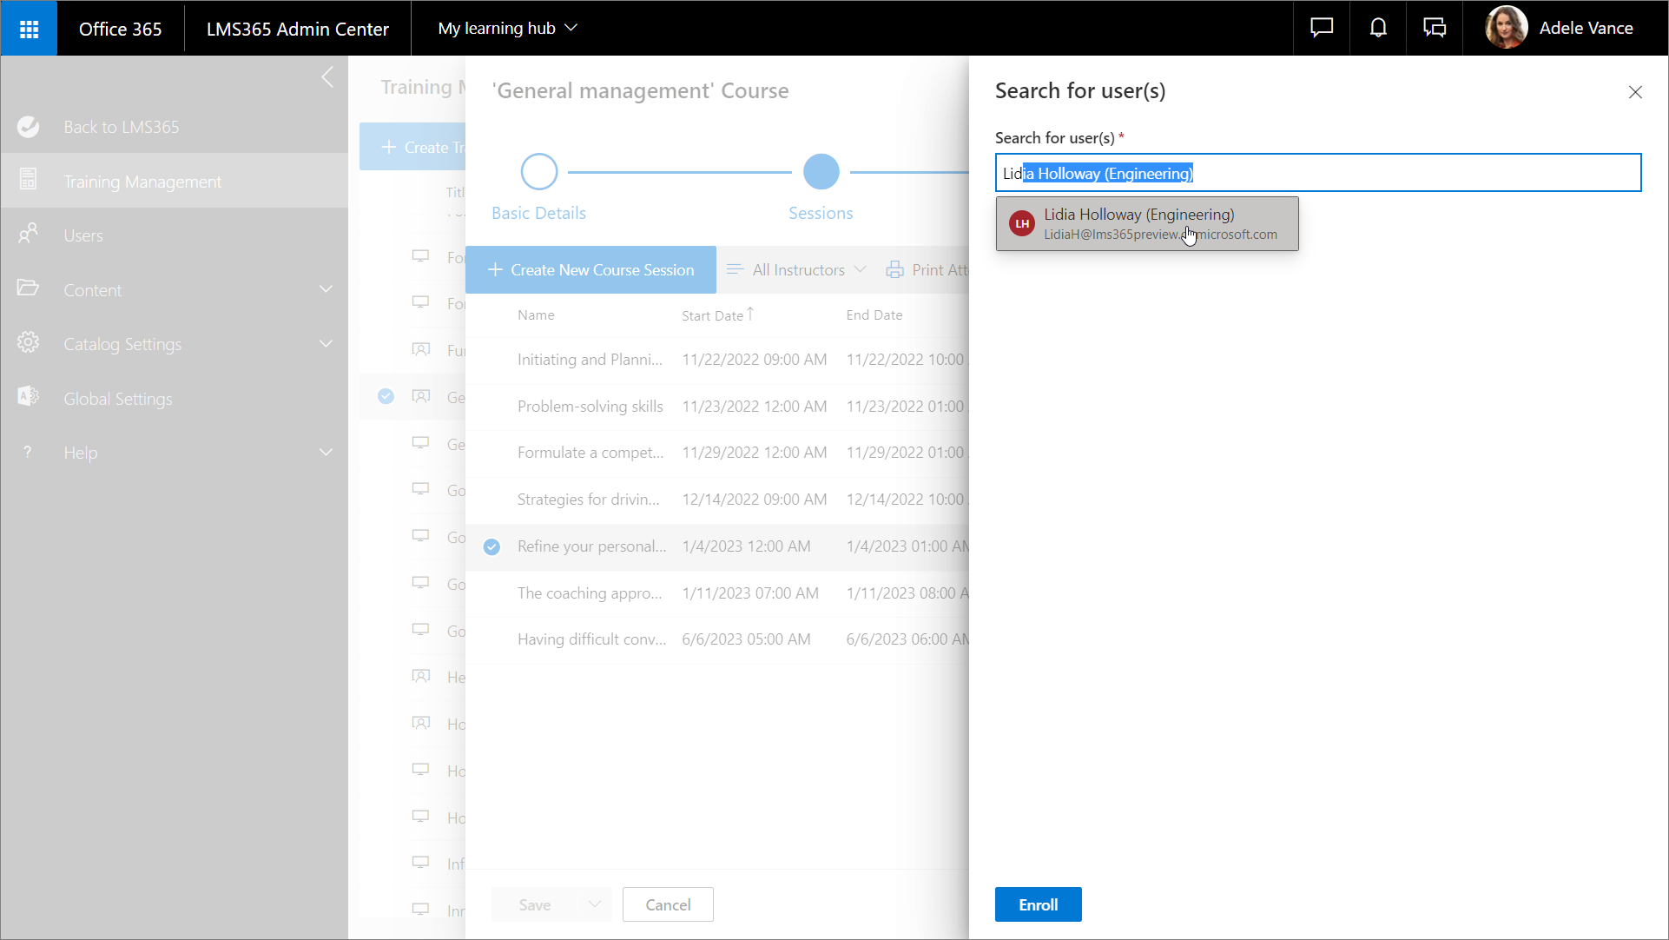
Task: Open Training Management in the sidebar
Action: click(x=142, y=182)
